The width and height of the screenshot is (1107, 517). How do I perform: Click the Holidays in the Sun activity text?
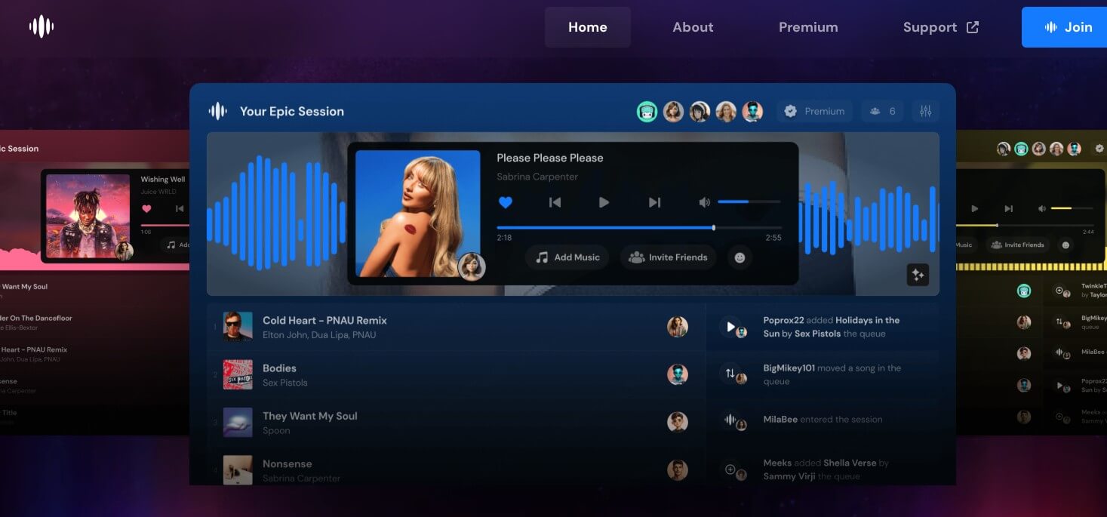832,327
